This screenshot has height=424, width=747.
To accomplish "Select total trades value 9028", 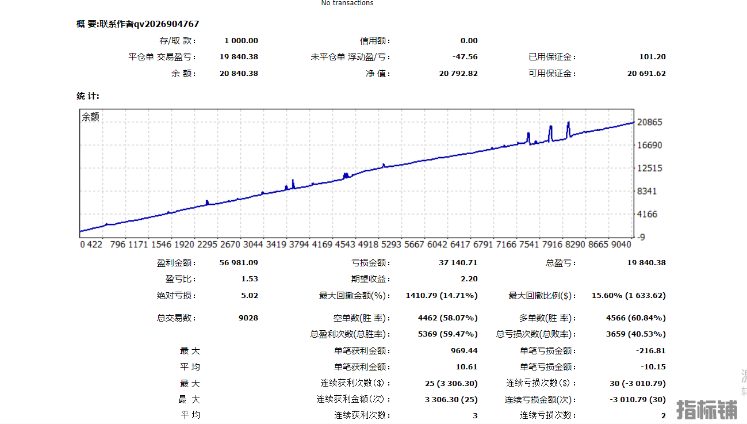I will click(x=248, y=318).
